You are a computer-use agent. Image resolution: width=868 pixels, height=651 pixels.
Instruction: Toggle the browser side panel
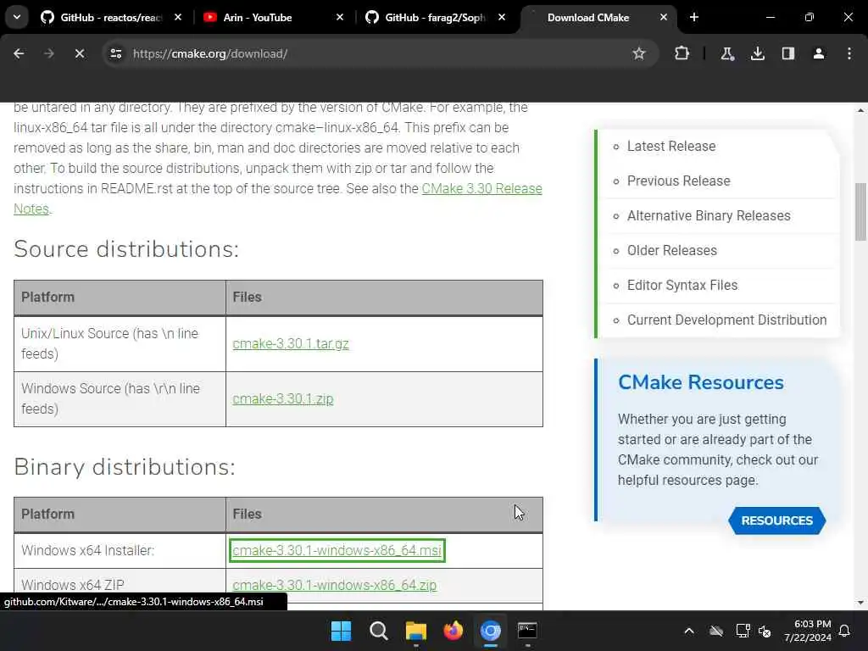click(788, 53)
